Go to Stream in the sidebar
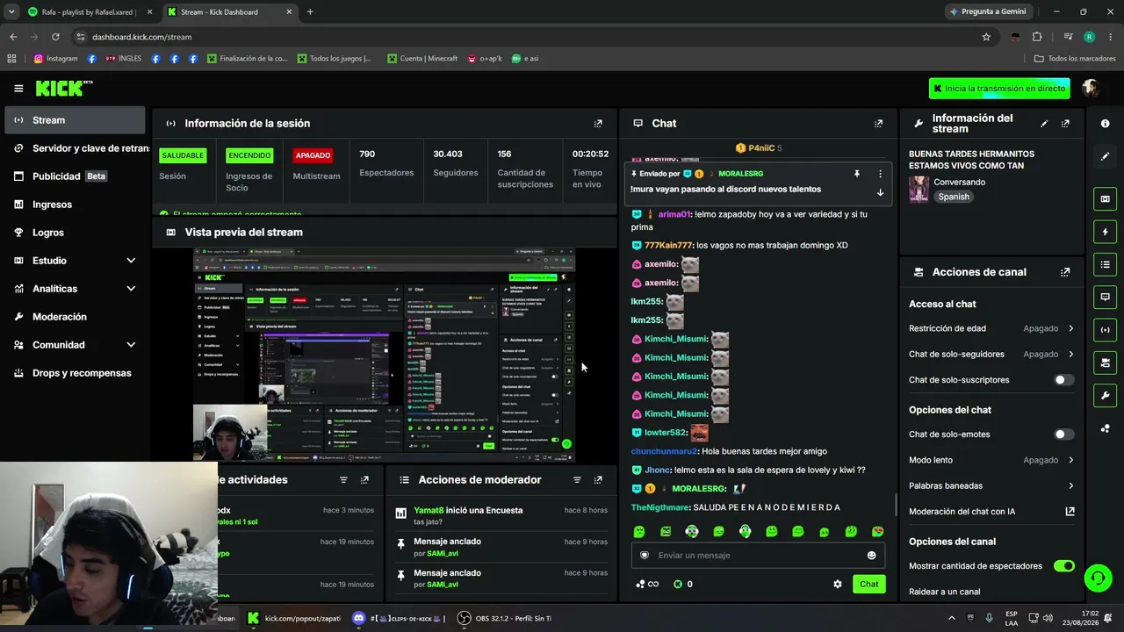The width and height of the screenshot is (1124, 632). click(x=76, y=120)
